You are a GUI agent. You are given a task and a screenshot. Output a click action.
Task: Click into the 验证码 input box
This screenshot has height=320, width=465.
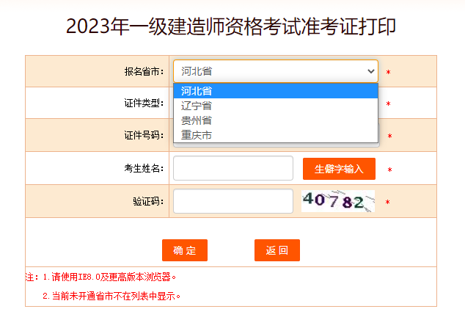coord(232,201)
